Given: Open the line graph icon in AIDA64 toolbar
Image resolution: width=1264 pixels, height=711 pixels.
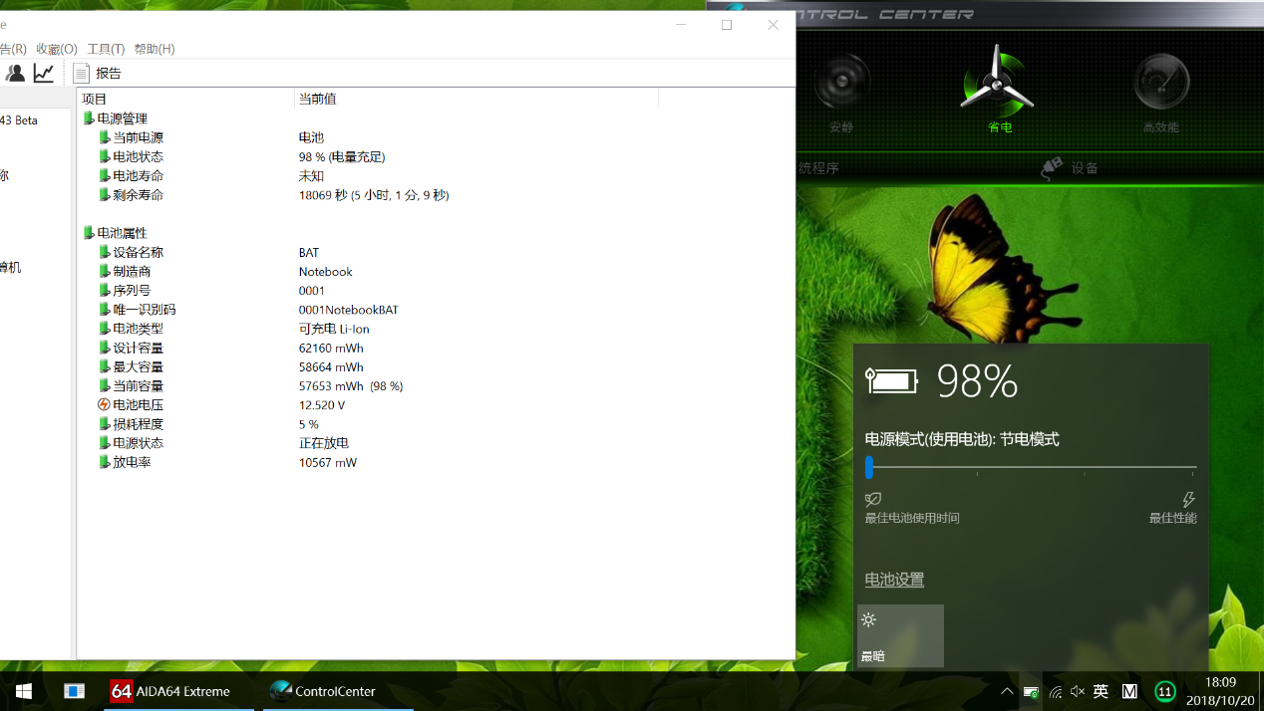Looking at the screenshot, I should click(44, 73).
